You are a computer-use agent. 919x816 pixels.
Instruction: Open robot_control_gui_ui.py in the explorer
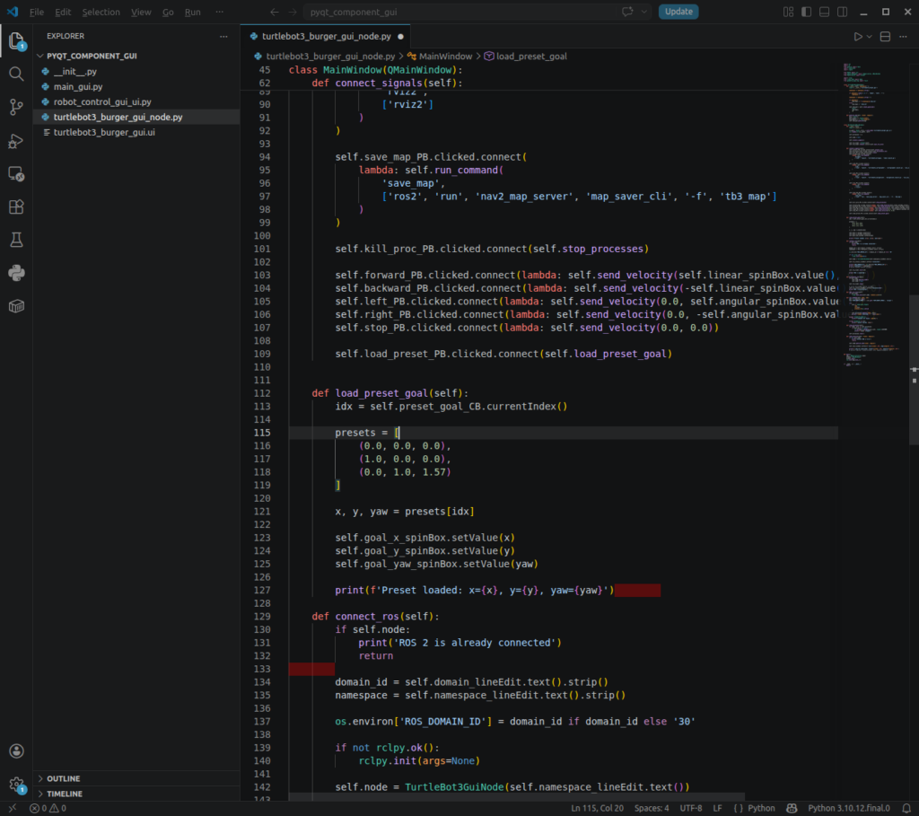(136, 102)
